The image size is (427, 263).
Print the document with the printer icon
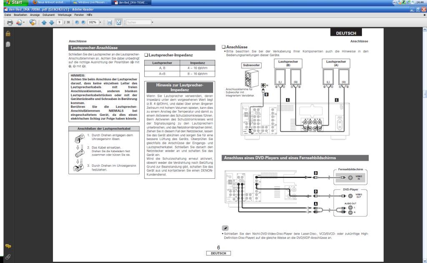10,23
